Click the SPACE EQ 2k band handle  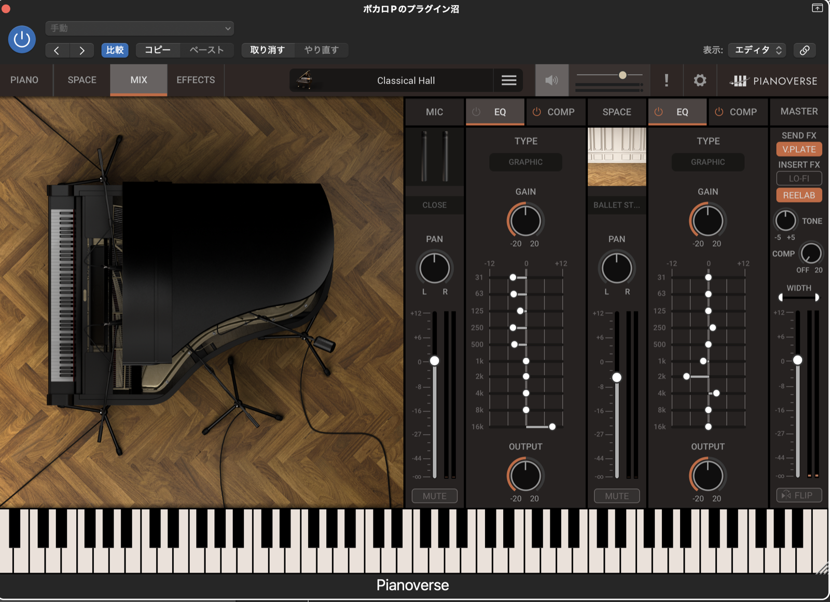(x=686, y=376)
